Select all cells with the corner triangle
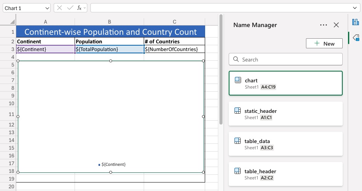Image resolution: width=362 pixels, height=191 pixels. (x=12, y=22)
